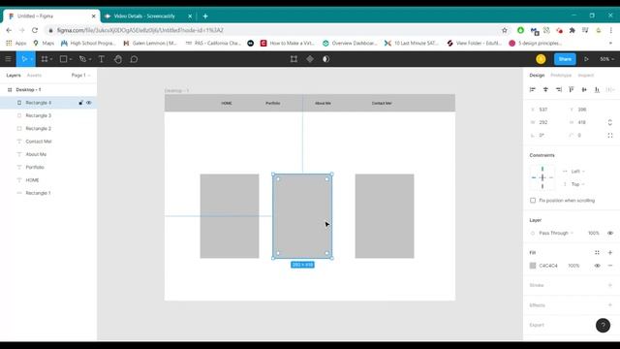The width and height of the screenshot is (620, 349).
Task: Open the Pen tool dropdown arrow
Action: pos(90,59)
